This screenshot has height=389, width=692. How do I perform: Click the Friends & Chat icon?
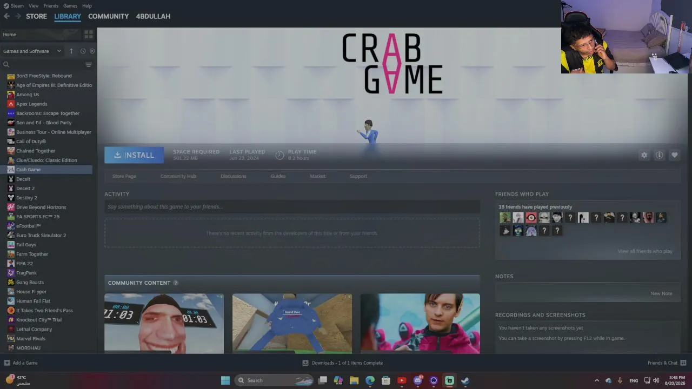[x=683, y=363]
